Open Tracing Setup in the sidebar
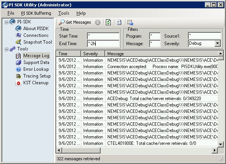226x164 pixels. (37, 76)
